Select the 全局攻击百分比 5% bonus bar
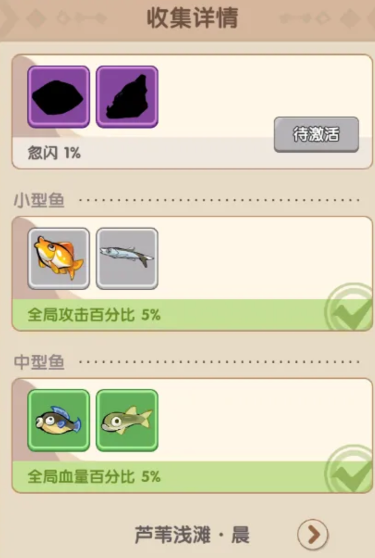Viewport: 375px width, 558px height. click(192, 315)
